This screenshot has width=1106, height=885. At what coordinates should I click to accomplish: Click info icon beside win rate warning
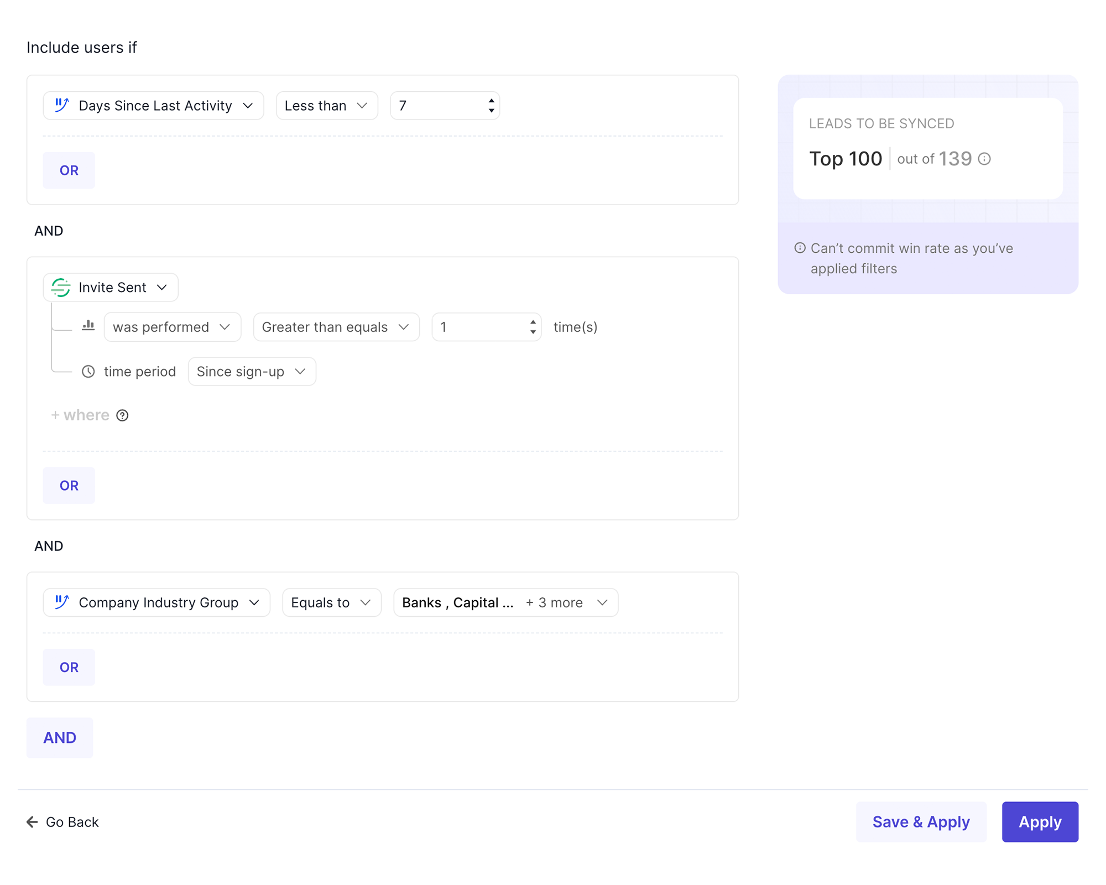[800, 248]
